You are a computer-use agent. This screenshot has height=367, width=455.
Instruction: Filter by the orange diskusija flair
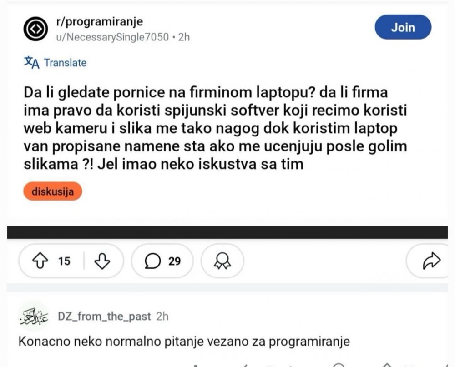[53, 191]
